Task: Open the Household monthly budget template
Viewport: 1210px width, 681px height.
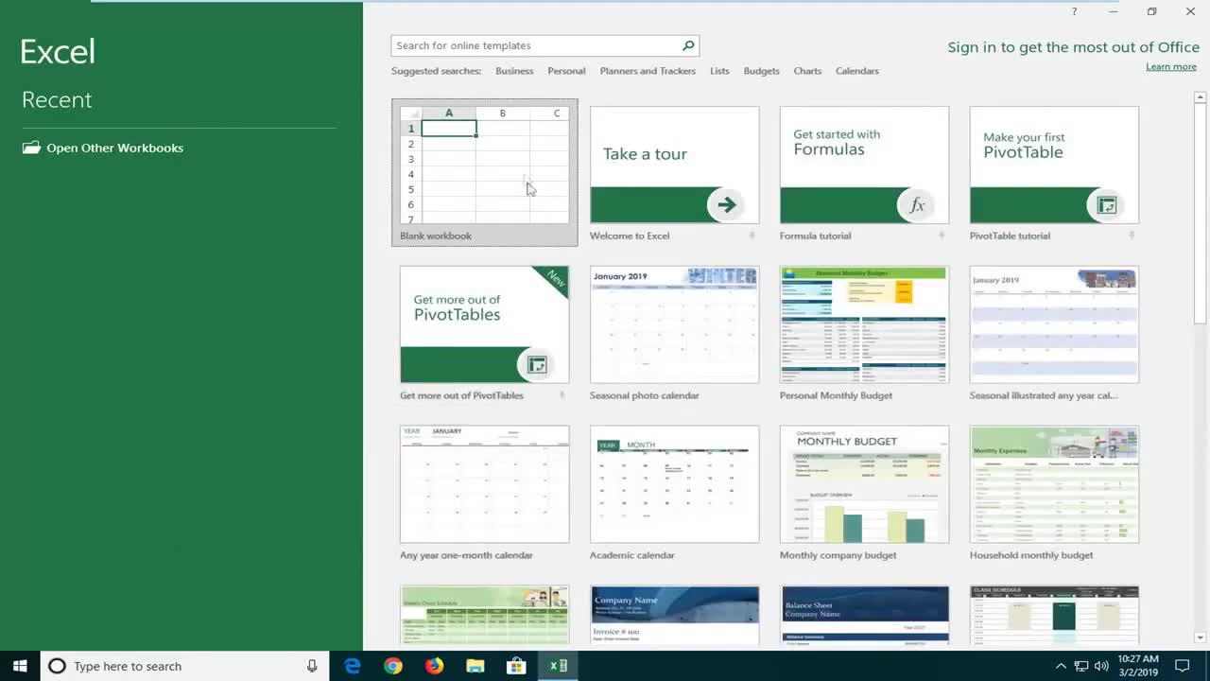Action: coord(1054,484)
